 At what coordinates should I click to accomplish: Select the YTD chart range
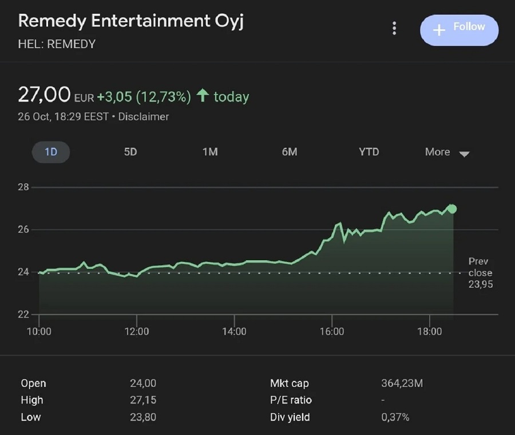click(x=369, y=152)
